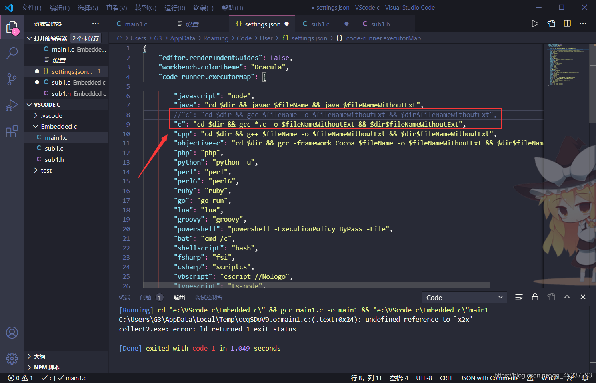The image size is (596, 383).
Task: Maximize the output panel size
Action: 567,297
